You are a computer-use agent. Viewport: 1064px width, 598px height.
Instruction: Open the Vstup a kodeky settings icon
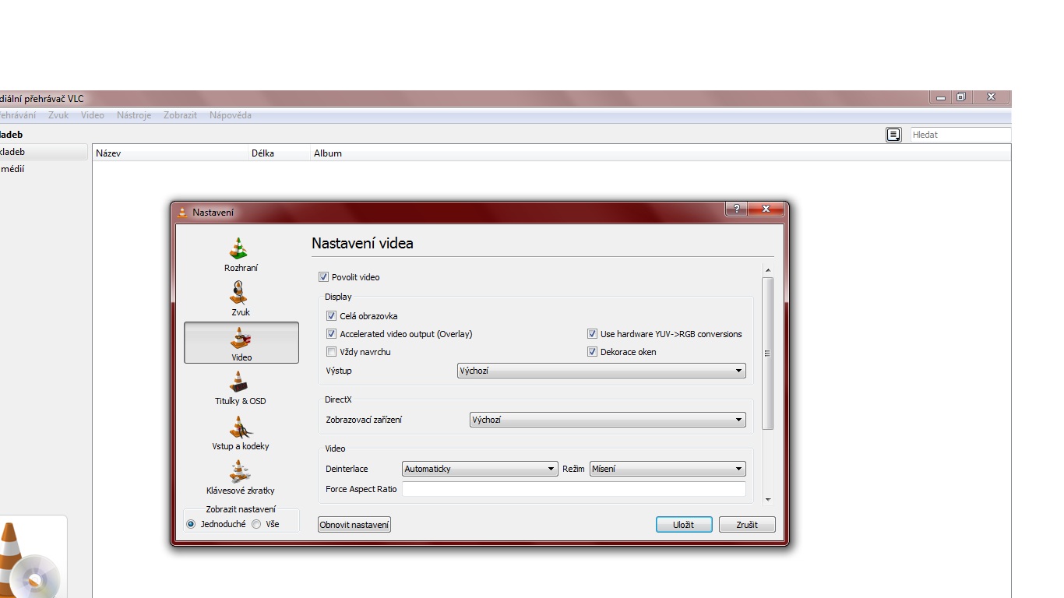pyautogui.click(x=240, y=428)
